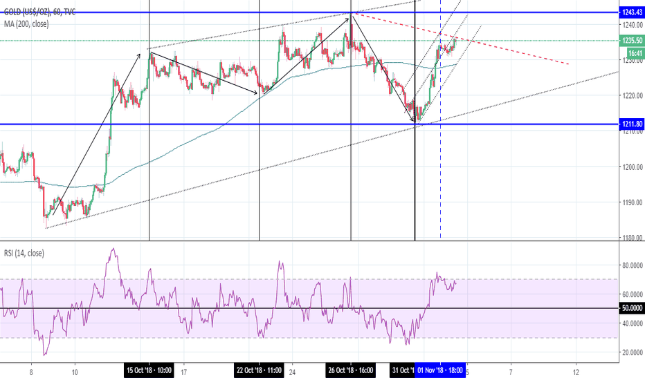Click the 1190.00 price axis value

(x=633, y=202)
